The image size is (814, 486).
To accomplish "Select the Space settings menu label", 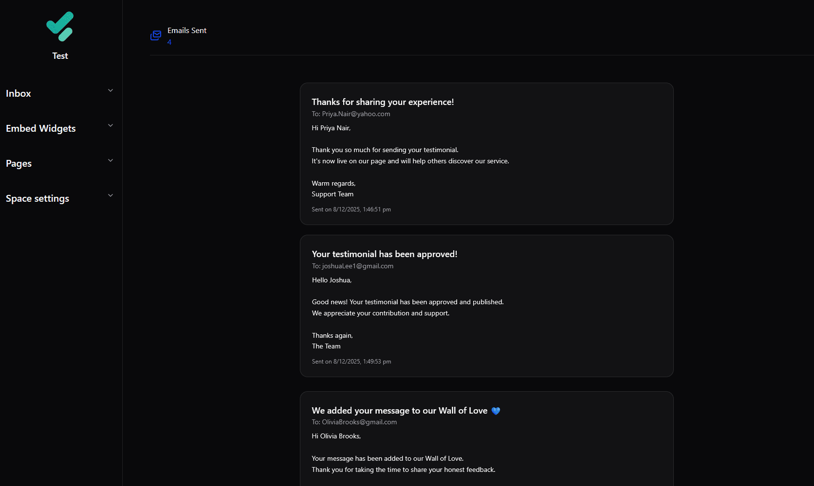I will 37,198.
